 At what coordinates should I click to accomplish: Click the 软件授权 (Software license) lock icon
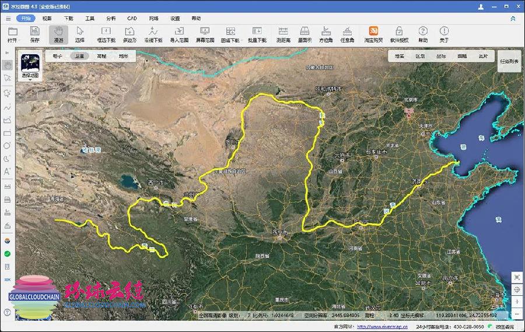click(400, 34)
